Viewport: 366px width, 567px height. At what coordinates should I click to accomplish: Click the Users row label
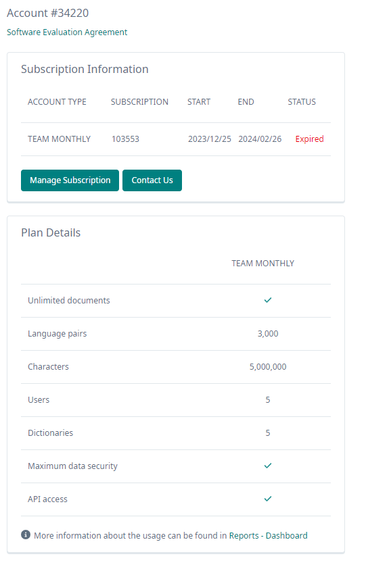39,400
